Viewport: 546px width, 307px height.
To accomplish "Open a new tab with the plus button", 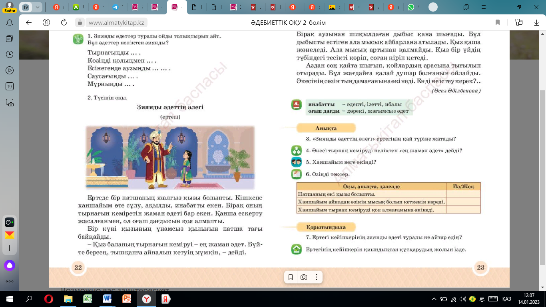I will coord(433,7).
